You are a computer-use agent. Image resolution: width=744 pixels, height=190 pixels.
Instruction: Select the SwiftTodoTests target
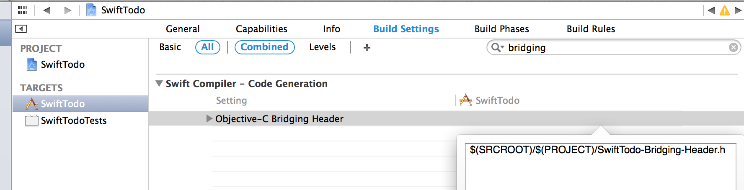coord(73,121)
